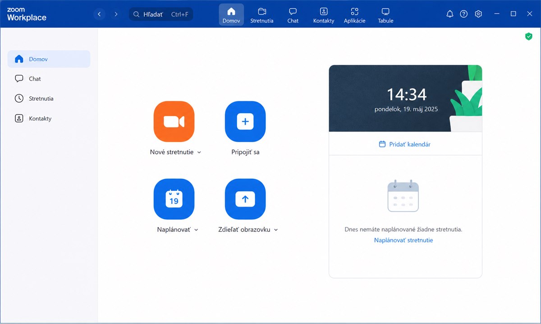
Task: Click the Zdieľať obrazovku arrow icon
Action: tap(245, 199)
